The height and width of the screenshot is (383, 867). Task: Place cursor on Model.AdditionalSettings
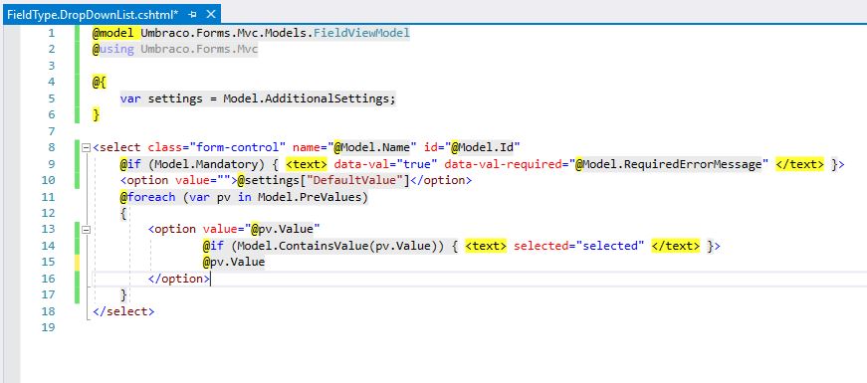point(310,98)
